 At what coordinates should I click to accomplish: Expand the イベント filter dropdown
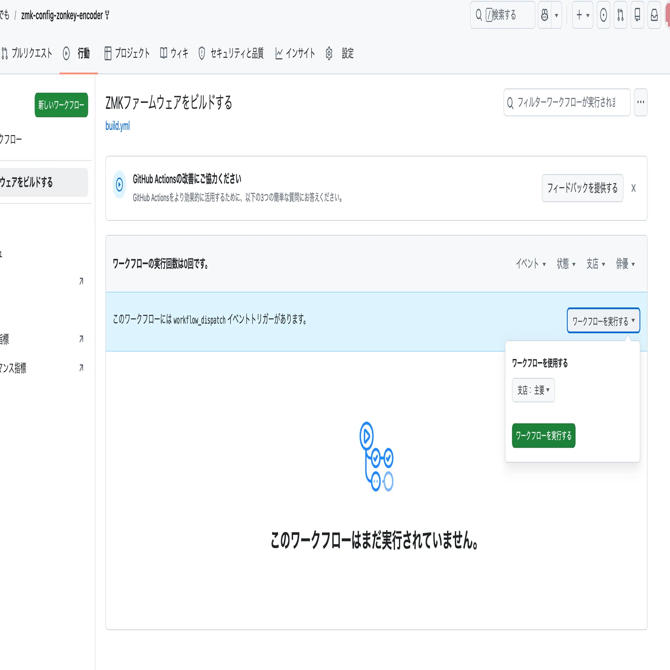pos(531,264)
